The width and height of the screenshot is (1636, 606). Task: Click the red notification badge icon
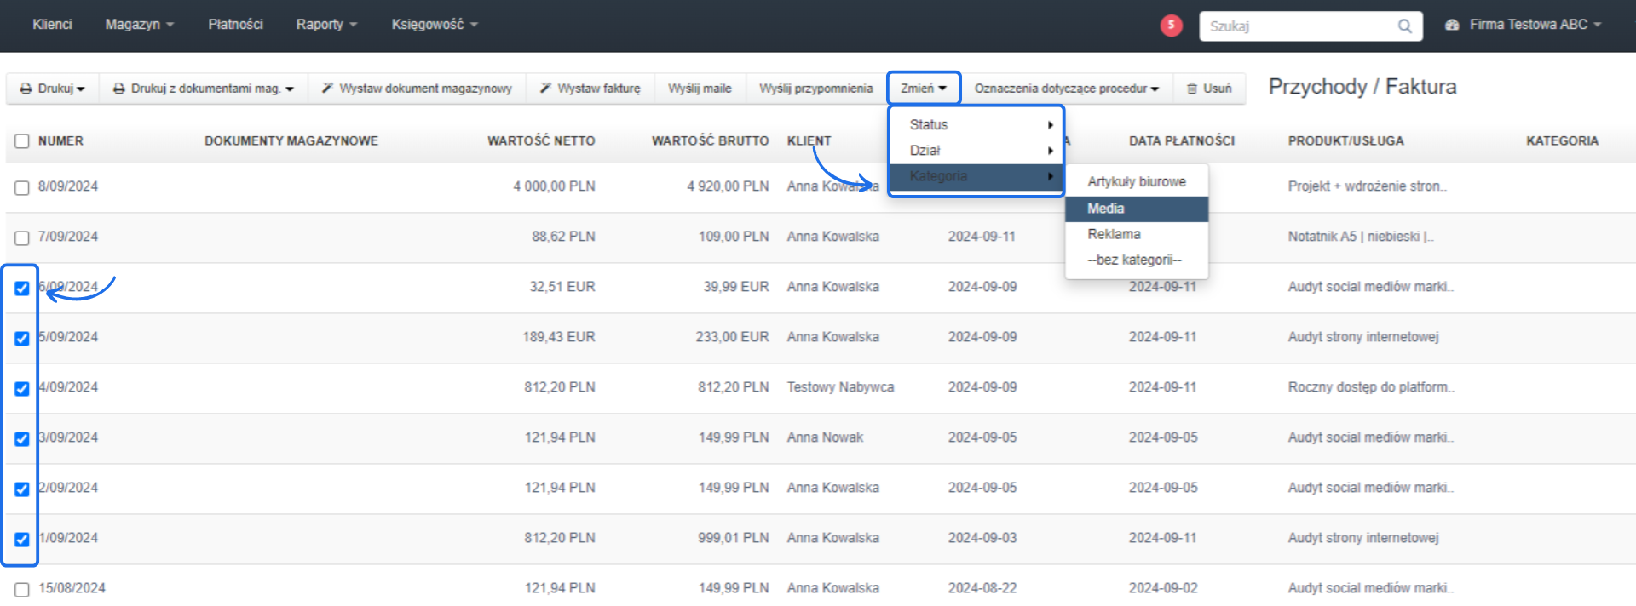click(1171, 26)
